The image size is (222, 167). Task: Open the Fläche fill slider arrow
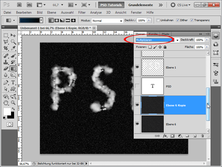tap(207, 47)
